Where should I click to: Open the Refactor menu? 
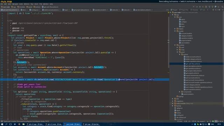(27, 4)
